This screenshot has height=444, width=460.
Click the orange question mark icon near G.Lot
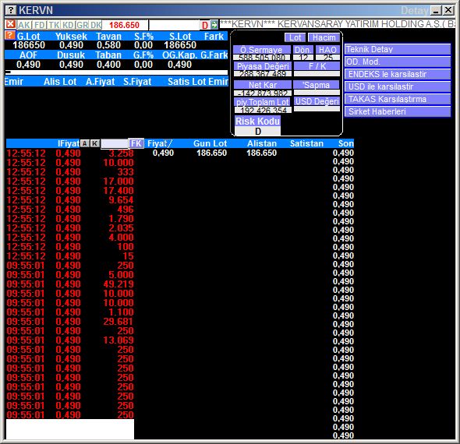point(9,36)
